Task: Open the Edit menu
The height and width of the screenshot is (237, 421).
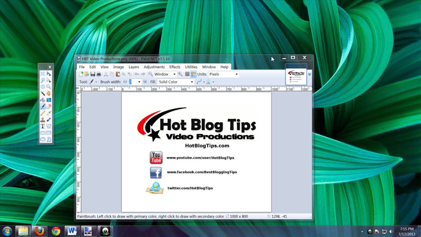Action: click(92, 67)
